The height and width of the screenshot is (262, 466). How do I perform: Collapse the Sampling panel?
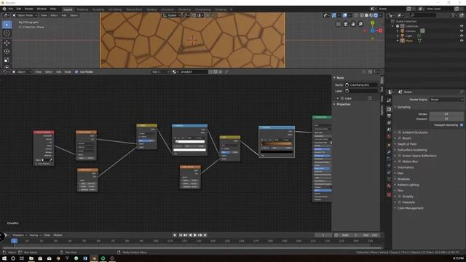[x=403, y=107]
